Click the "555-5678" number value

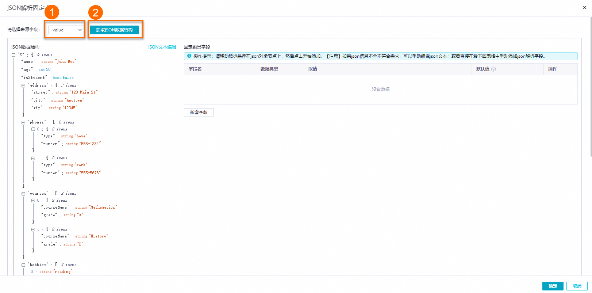coord(90,173)
